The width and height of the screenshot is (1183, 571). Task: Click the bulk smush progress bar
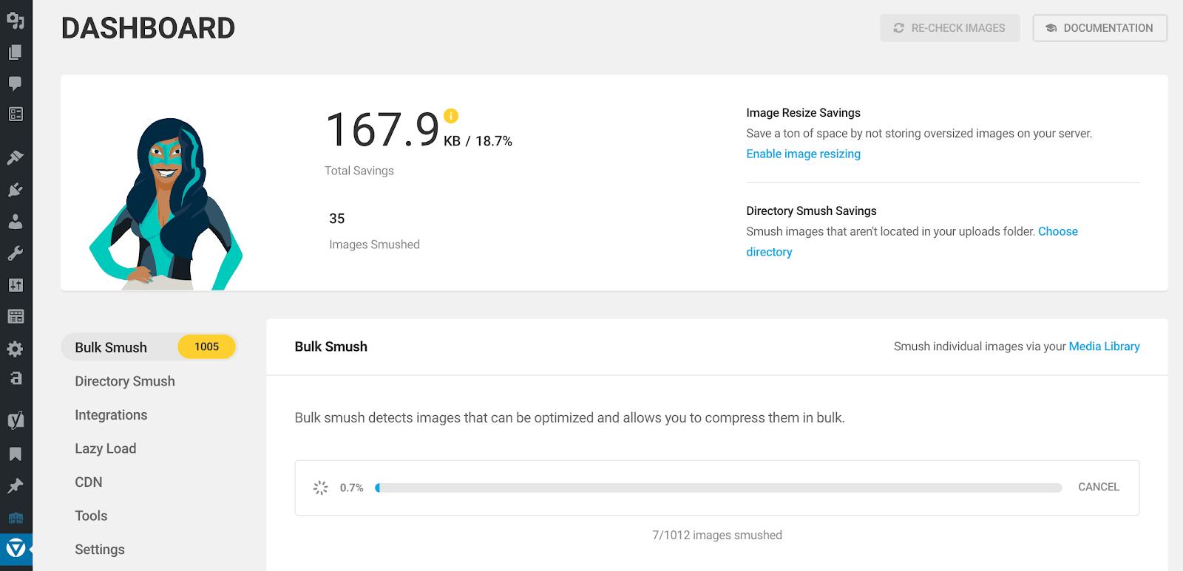[718, 488]
